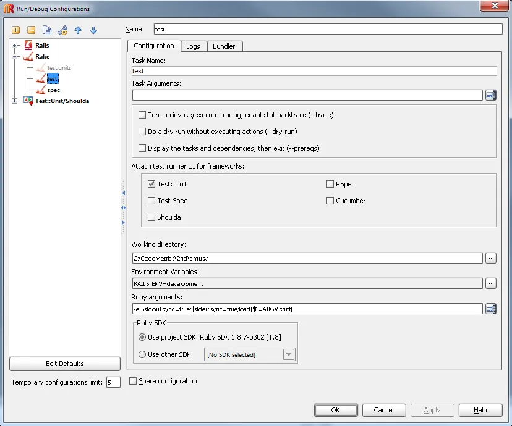Collapse the Rake tree node

click(x=14, y=56)
